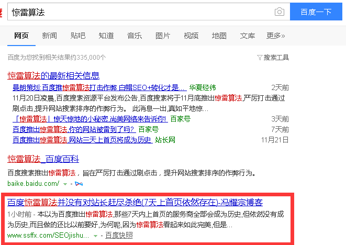Open 网站三天上首页将成为历史 article link

83,140
